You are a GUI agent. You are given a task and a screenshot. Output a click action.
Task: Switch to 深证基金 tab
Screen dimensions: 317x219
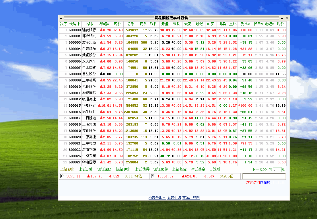[198, 169]
